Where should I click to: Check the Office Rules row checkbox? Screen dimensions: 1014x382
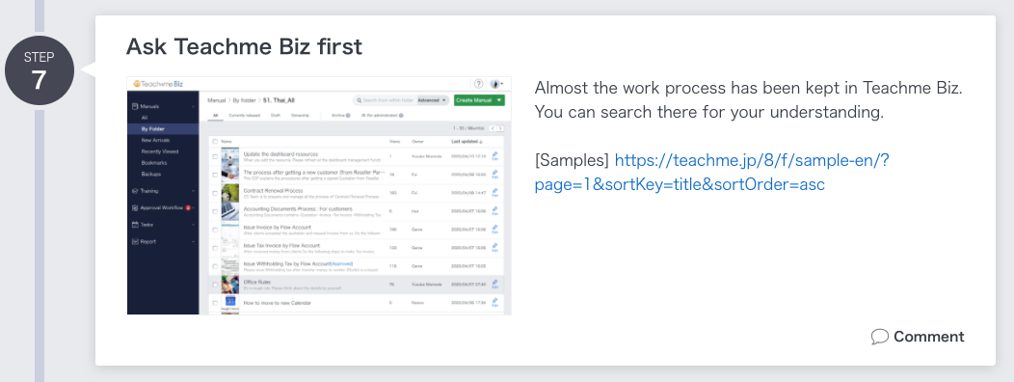[215, 284]
